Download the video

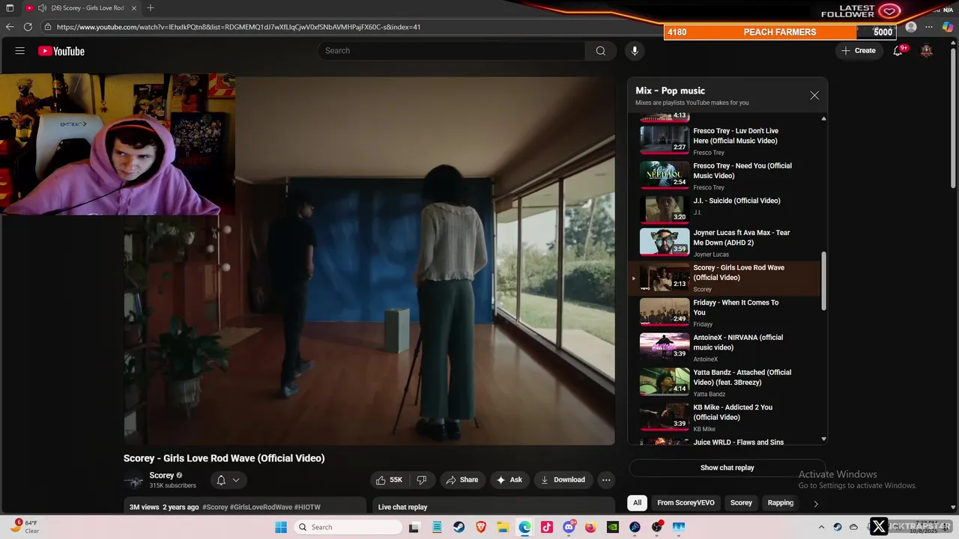(x=563, y=480)
